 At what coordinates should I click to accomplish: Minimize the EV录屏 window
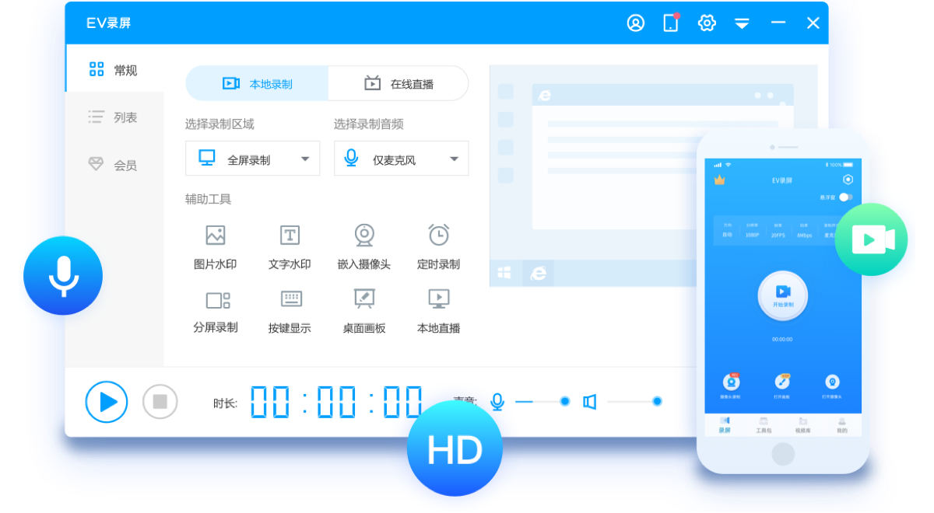(778, 23)
